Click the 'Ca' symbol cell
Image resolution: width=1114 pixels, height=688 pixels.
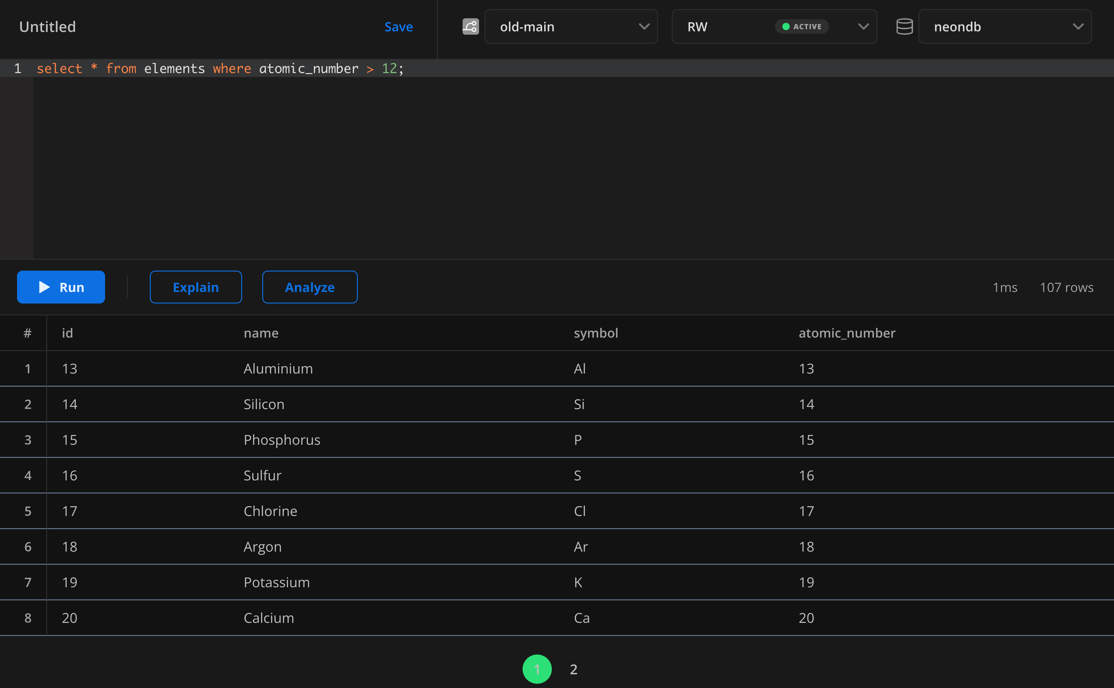click(582, 618)
